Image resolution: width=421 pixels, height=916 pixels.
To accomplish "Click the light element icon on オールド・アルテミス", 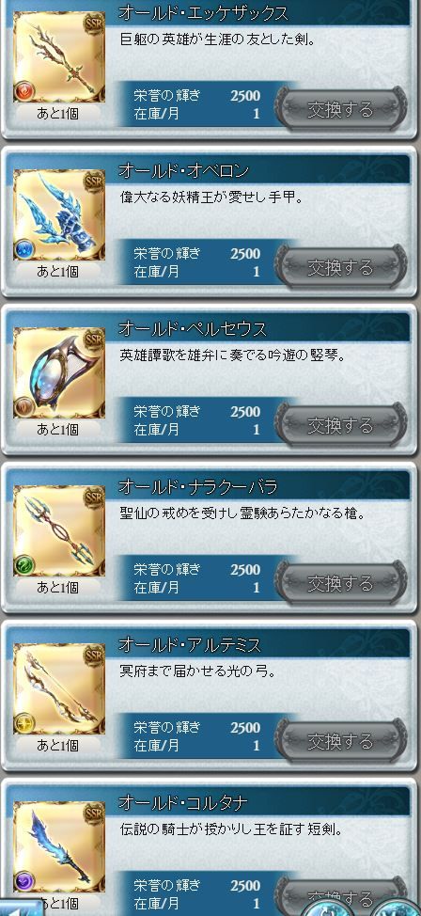I will coord(24,723).
